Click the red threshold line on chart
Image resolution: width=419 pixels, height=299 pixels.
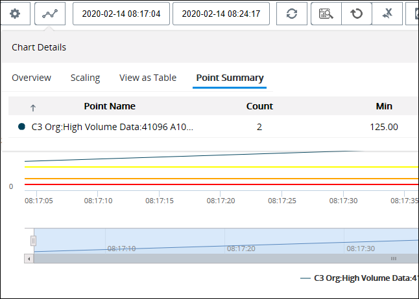pos(221,184)
